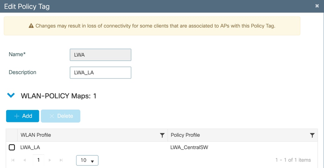The width and height of the screenshot is (324, 168).
Task: Click the Edit Policy Tag title
Action: (x=27, y=6)
